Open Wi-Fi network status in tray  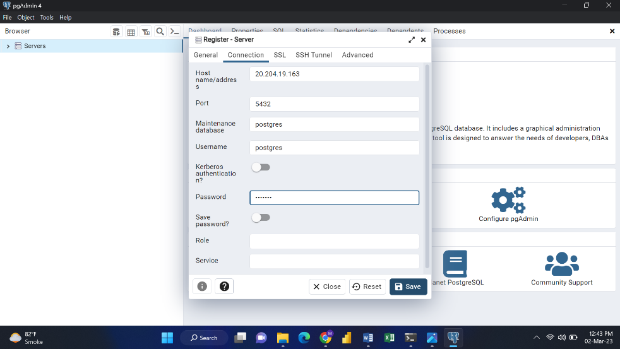point(550,338)
